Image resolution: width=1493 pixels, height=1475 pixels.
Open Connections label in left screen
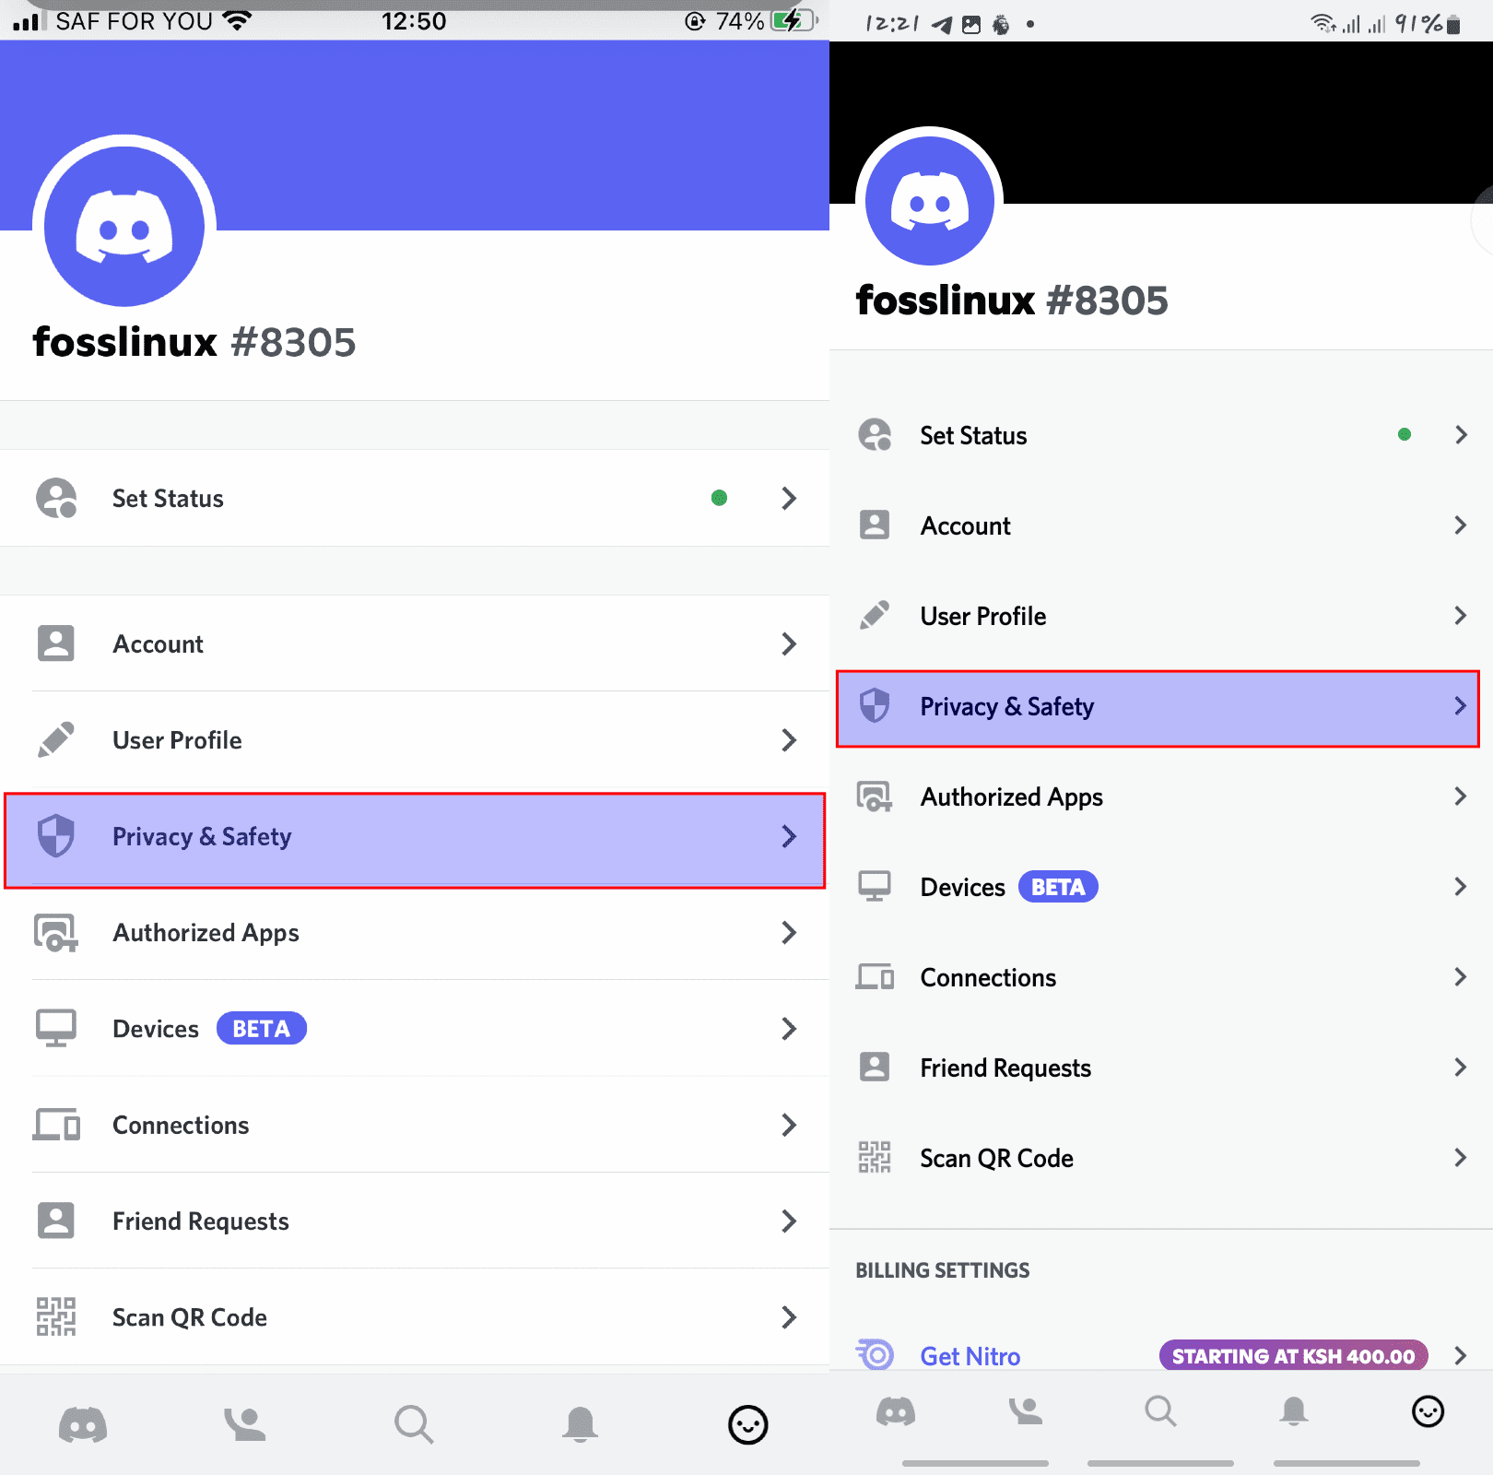181,1125
